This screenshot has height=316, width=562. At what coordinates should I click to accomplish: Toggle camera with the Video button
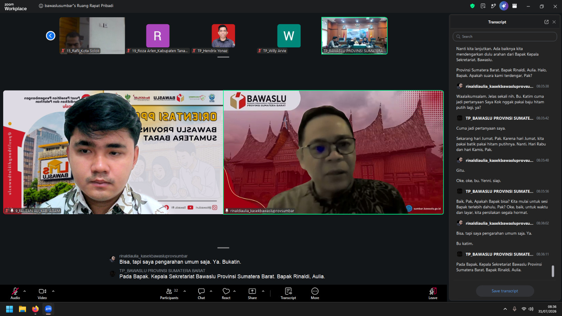(42, 293)
